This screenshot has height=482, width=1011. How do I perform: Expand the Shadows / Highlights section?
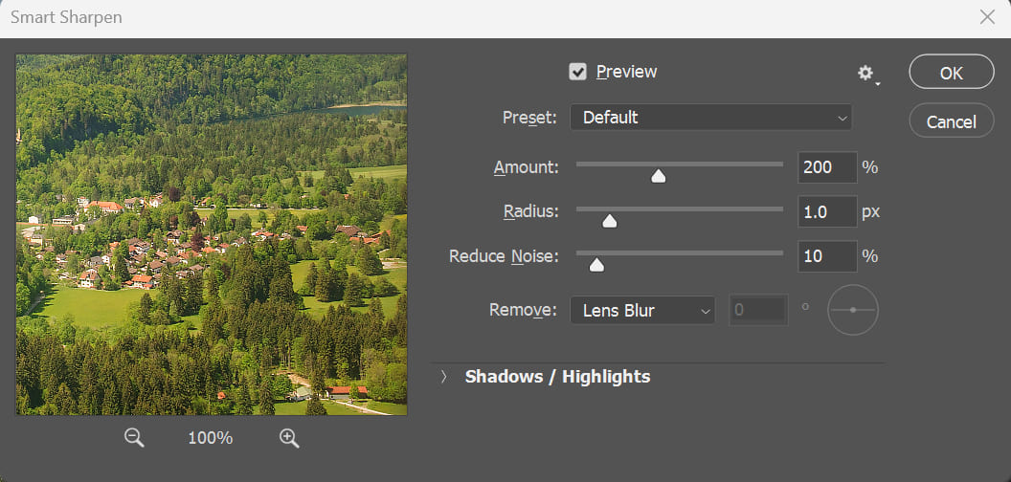point(443,376)
